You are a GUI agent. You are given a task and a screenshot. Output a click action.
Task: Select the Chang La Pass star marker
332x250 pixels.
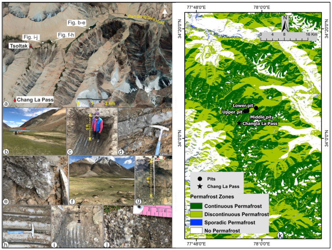[x=239, y=123]
